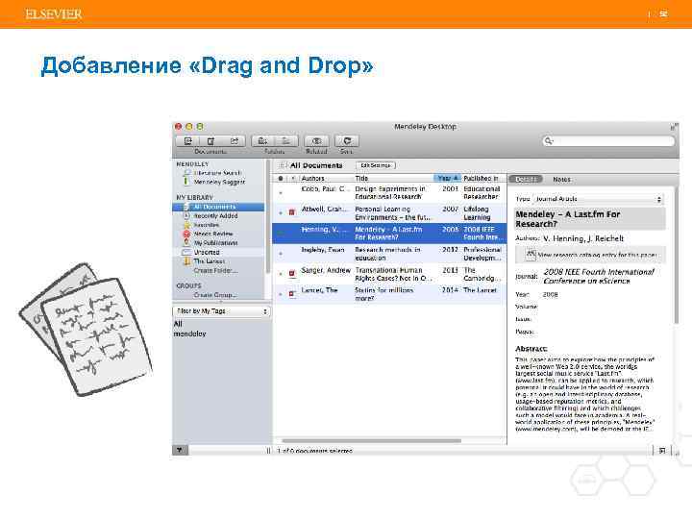Screen dimensions: 692x519
Task: Click the Year 2008 field in details
Action: [551, 294]
